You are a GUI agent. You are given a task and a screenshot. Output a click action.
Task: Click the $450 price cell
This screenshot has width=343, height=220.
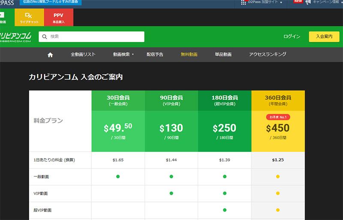click(278, 131)
